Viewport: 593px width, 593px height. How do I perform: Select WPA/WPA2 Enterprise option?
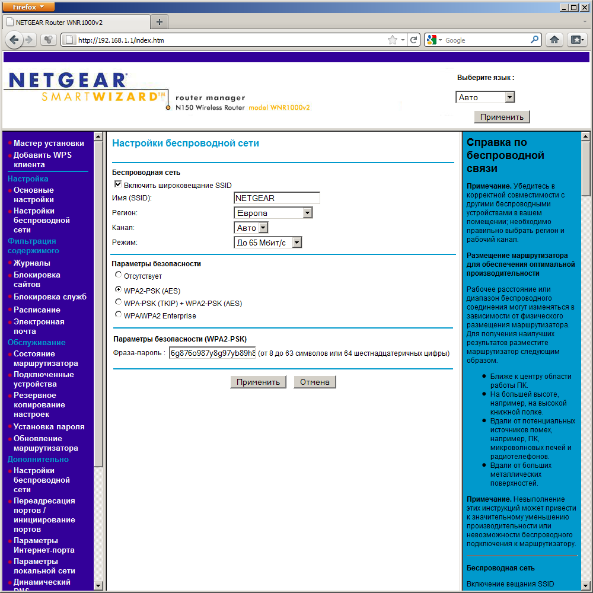coord(119,314)
